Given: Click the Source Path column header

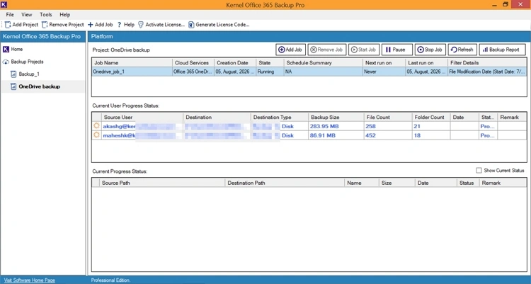Looking at the screenshot, I should pyautogui.click(x=162, y=183).
